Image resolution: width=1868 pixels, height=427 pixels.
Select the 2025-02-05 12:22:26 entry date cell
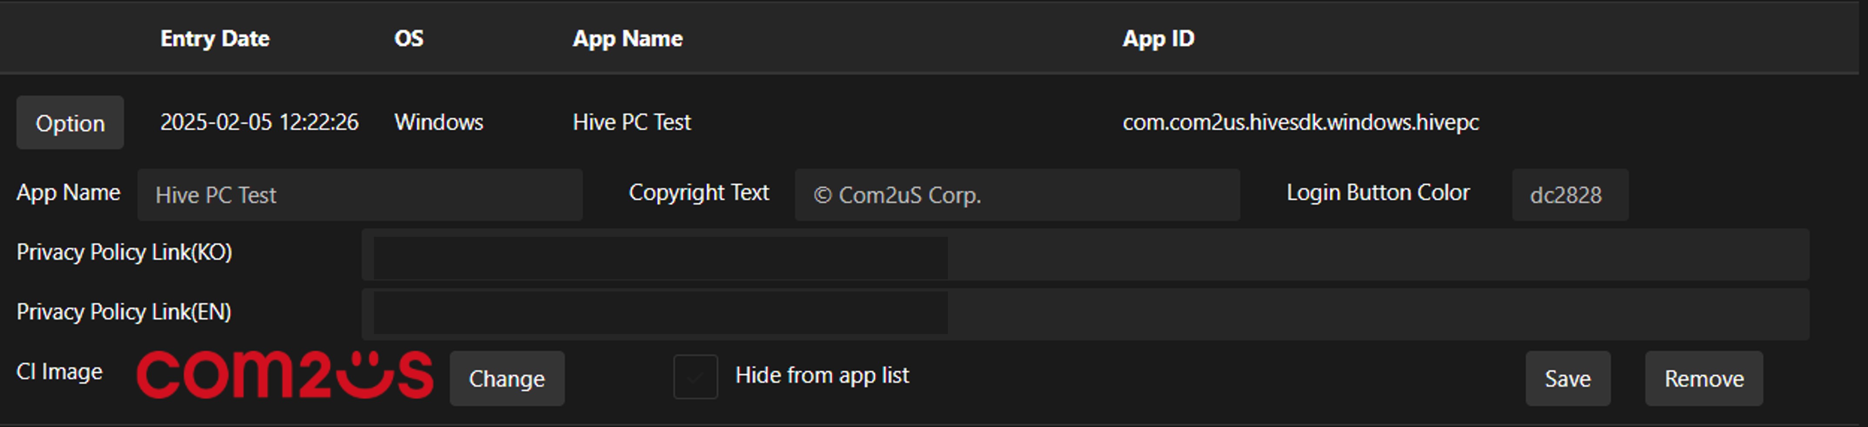(x=259, y=122)
